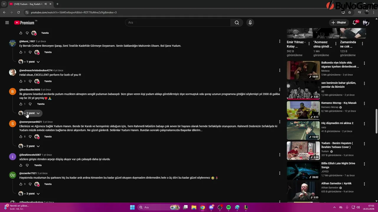Reply to @ibrahimcete5087 via Yanıtla
The image size is (378, 212).
38,165
